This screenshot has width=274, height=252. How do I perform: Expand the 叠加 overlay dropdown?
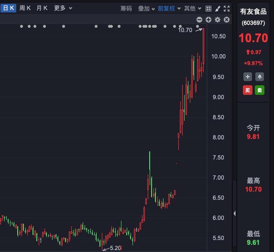pos(146,9)
